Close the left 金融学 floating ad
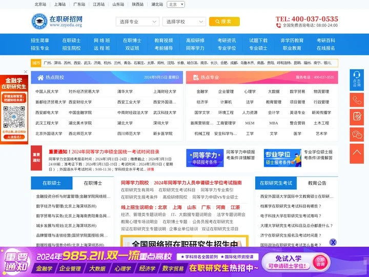 point(26,72)
